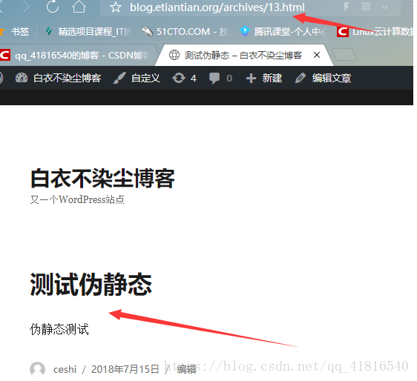Image resolution: width=417 pixels, height=381 pixels.
Task: Select the 测试伪静态 – 白衣不染尘博客 tab
Action: pyautogui.click(x=243, y=56)
